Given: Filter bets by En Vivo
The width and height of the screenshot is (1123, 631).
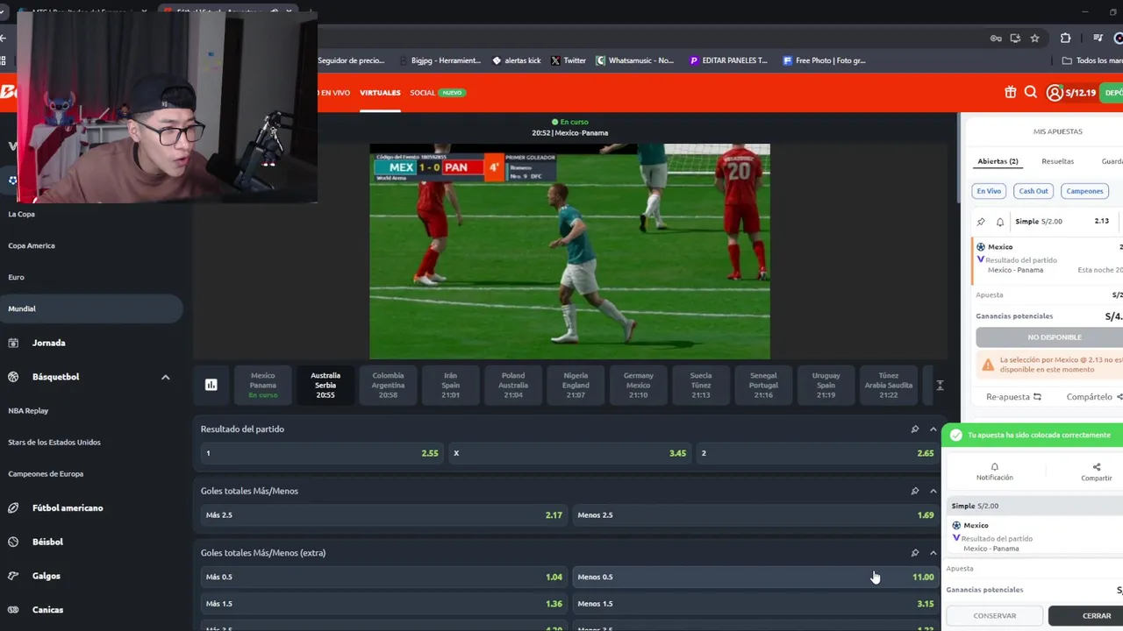Looking at the screenshot, I should 989,191.
